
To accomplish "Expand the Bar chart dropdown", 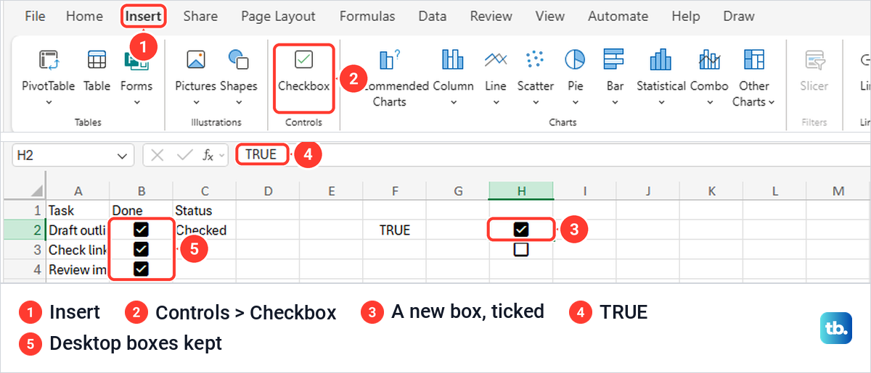I will [615, 103].
